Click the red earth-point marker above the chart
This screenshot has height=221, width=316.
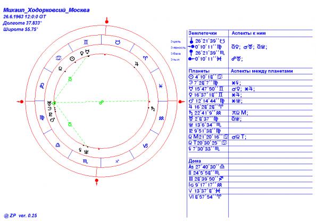107,21
